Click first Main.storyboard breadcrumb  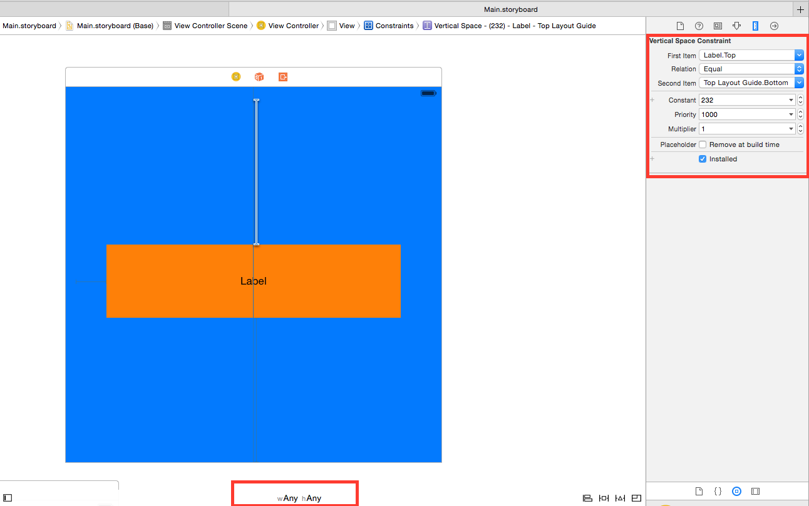pos(29,26)
